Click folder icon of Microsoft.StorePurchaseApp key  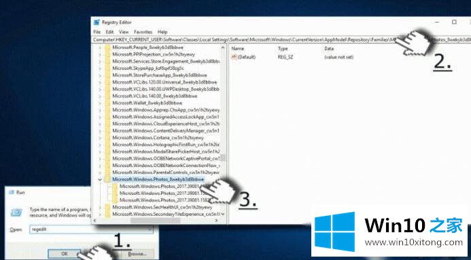(x=108, y=75)
